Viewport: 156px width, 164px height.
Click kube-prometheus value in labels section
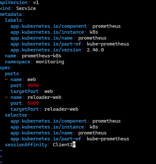click(x=108, y=44)
